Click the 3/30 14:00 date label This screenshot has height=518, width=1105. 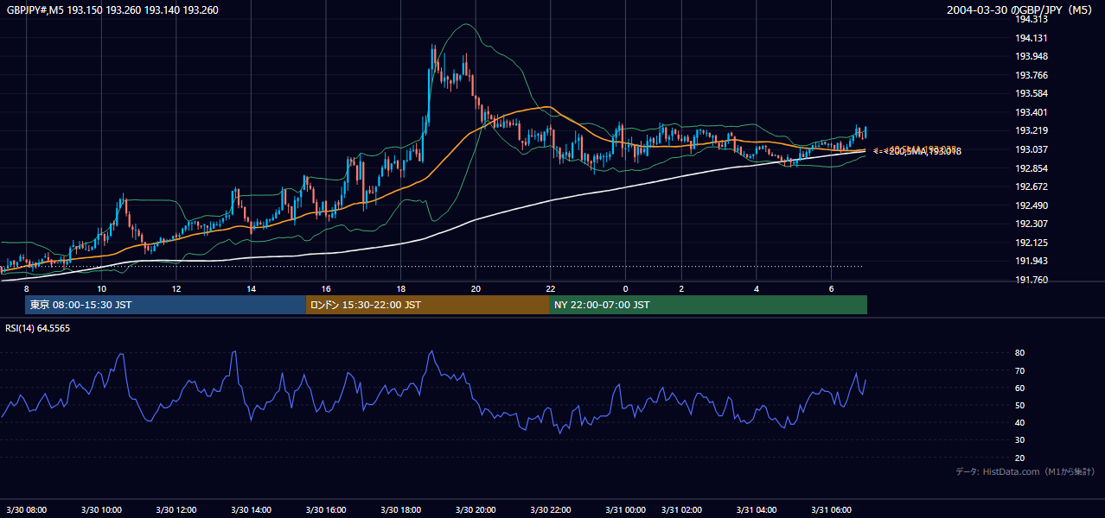pos(251,510)
